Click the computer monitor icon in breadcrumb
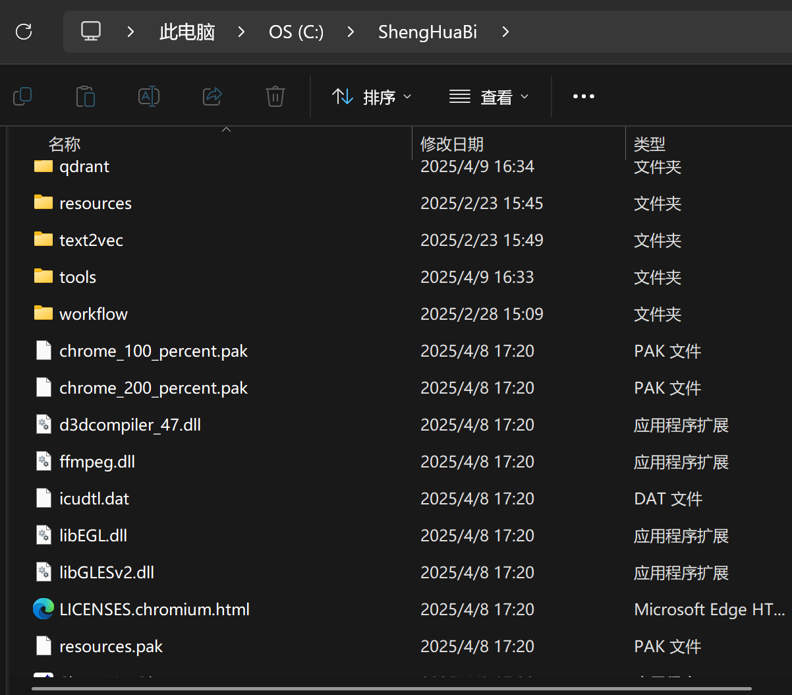 pyautogui.click(x=91, y=32)
